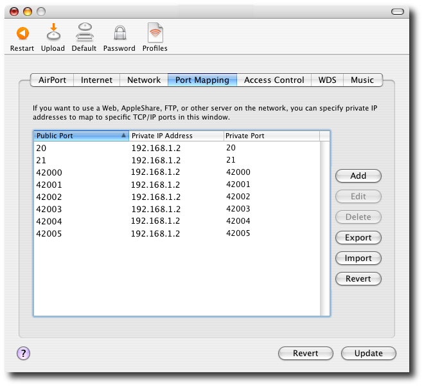Screen dimensions: 424x387
Task: Open the Profiles toolbar icon
Action: pyautogui.click(x=155, y=33)
